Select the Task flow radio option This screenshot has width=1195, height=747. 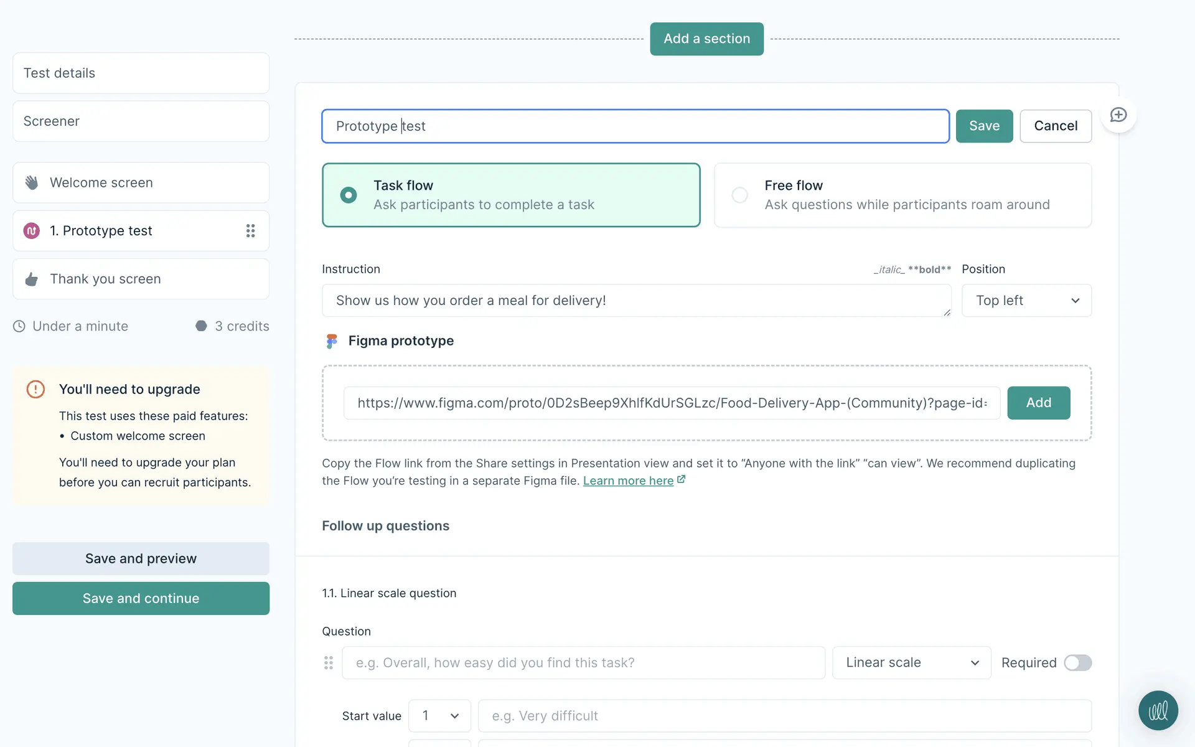pos(349,195)
